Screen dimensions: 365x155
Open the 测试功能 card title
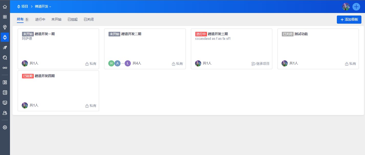tap(301, 34)
